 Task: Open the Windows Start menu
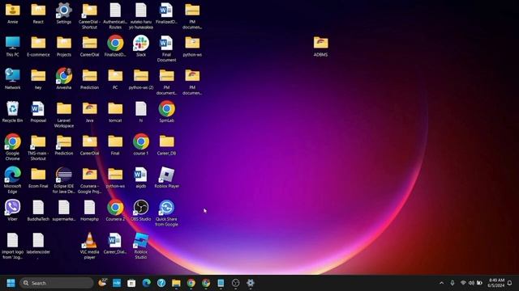pyautogui.click(x=11, y=283)
